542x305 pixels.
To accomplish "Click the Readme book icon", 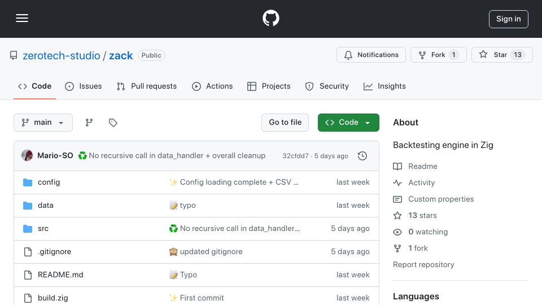I will [x=397, y=166].
